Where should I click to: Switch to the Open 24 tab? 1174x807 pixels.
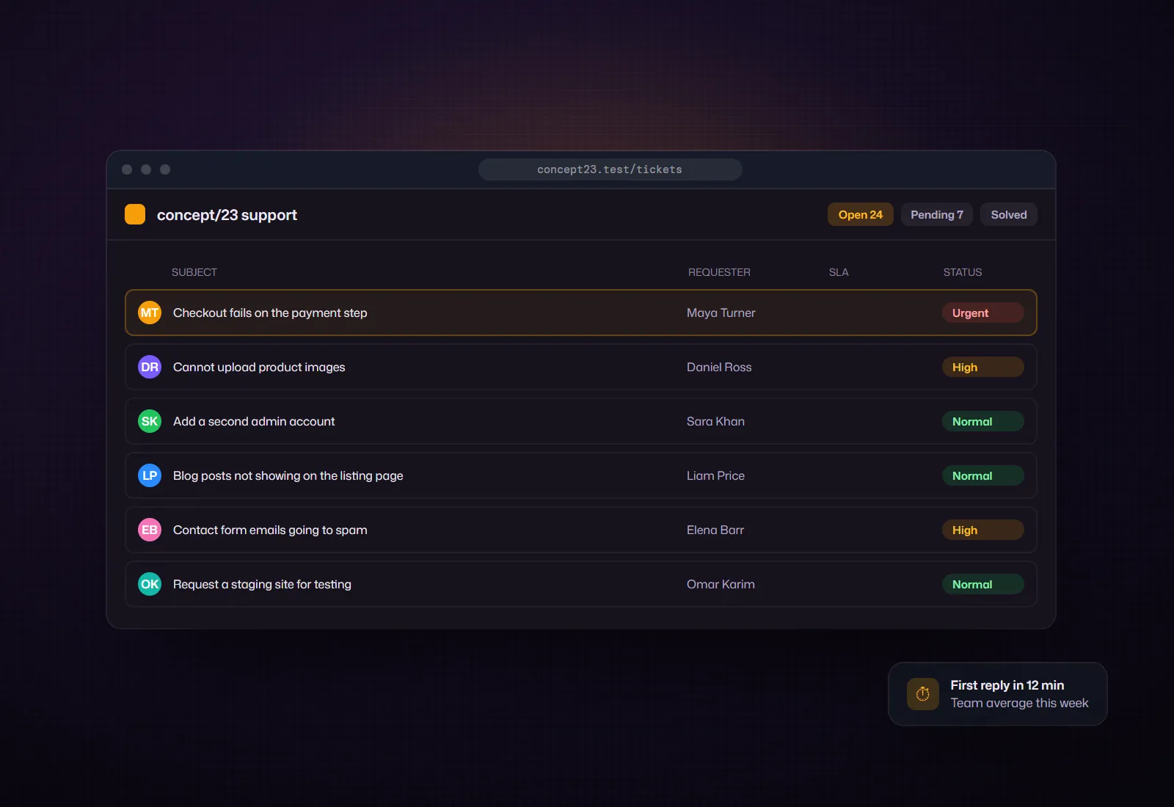pyautogui.click(x=861, y=214)
